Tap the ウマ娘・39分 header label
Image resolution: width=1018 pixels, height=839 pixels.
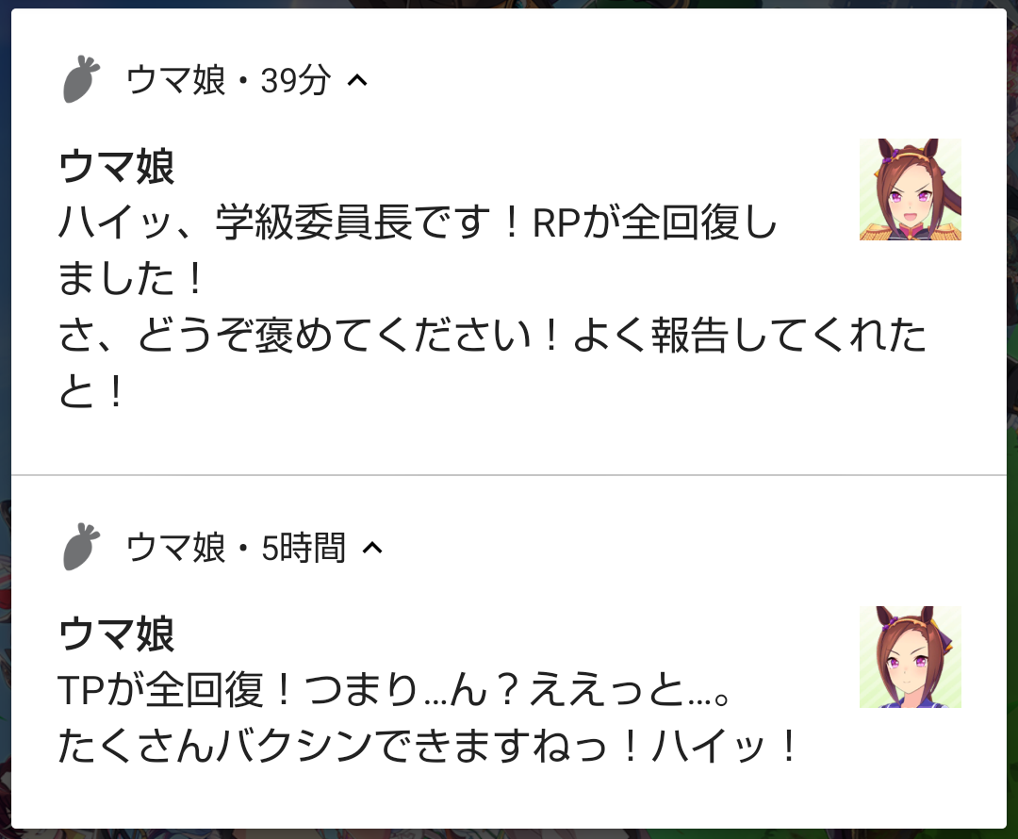[228, 80]
